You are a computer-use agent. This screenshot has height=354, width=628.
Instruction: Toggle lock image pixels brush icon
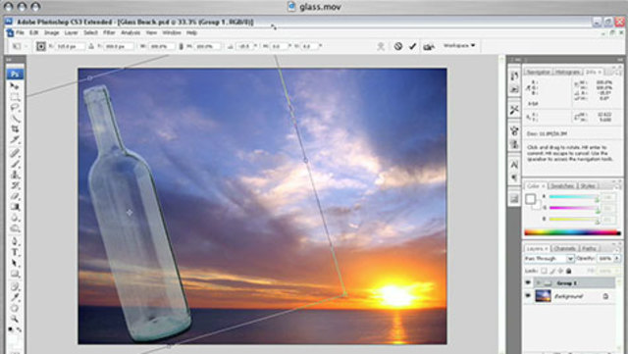(552, 271)
